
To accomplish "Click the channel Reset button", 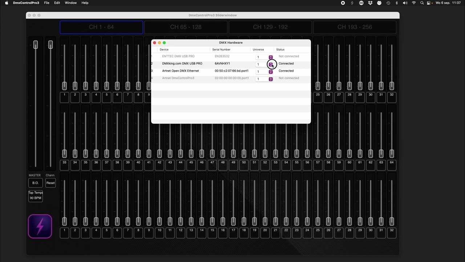I will 50,183.
